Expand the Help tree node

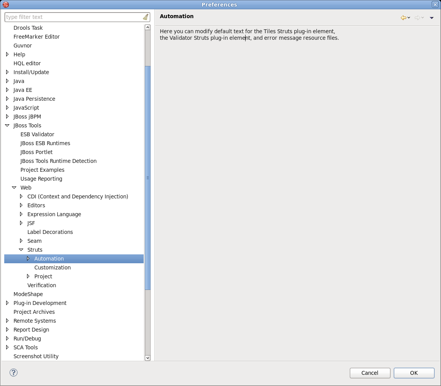coord(7,54)
